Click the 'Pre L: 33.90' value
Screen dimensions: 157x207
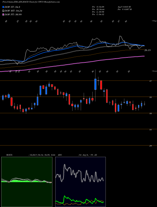(98, 12)
